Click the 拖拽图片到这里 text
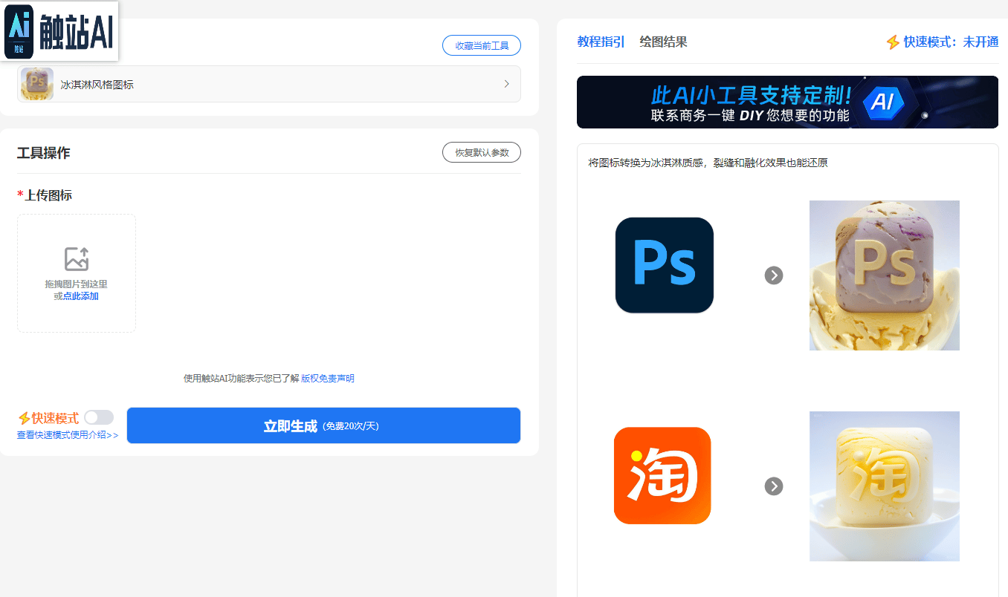The width and height of the screenshot is (1008, 597). 77,284
